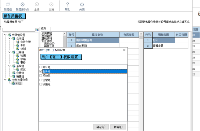Click the operator search input field
Viewport: 200px width, 131px height.
tap(19, 30)
